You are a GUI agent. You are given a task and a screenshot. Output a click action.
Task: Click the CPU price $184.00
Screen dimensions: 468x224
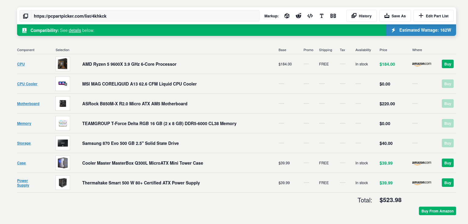point(387,64)
